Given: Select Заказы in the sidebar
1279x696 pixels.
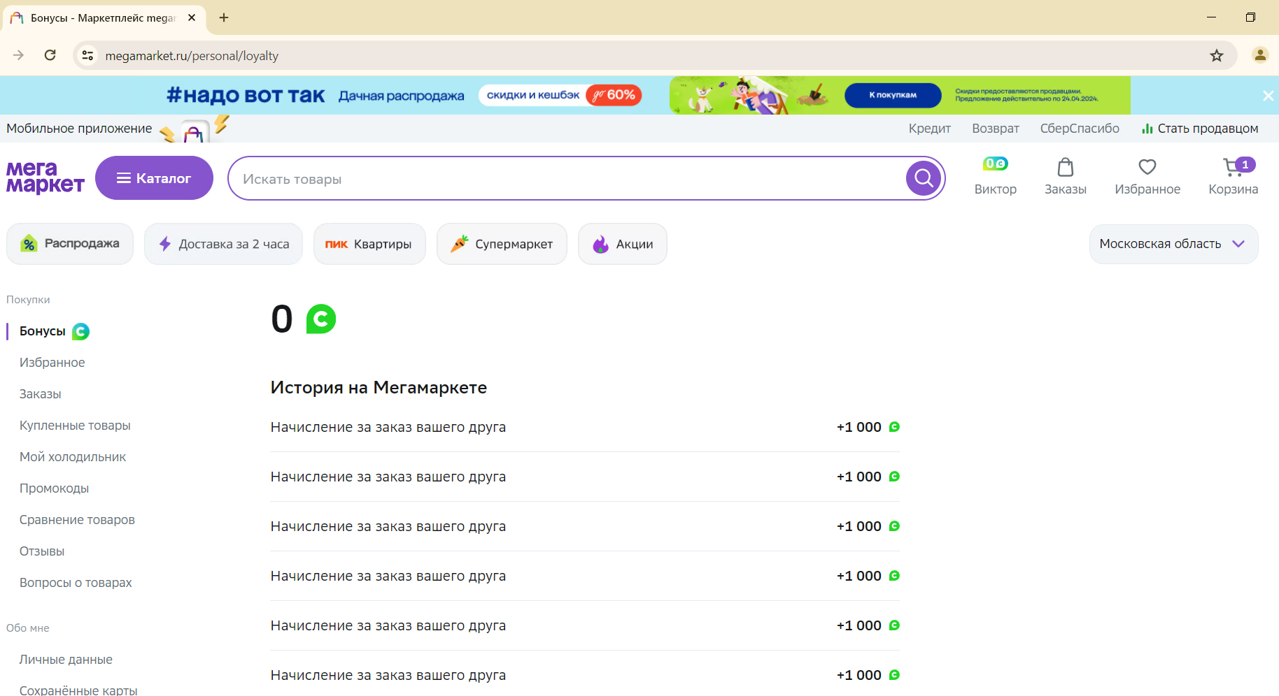Looking at the screenshot, I should [x=41, y=394].
